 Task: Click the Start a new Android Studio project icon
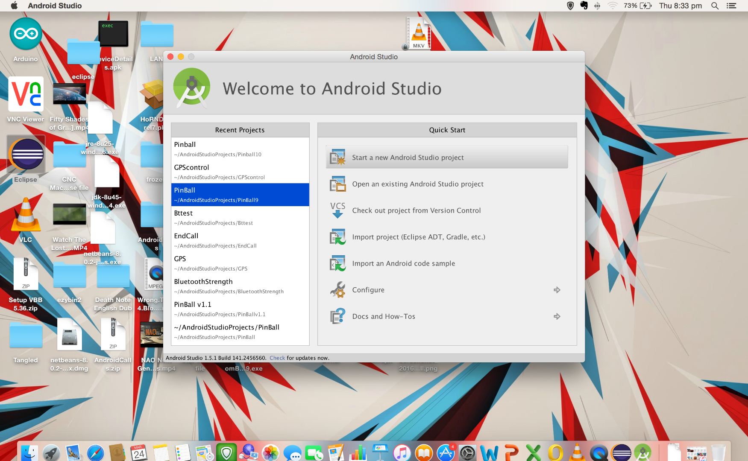tap(337, 157)
